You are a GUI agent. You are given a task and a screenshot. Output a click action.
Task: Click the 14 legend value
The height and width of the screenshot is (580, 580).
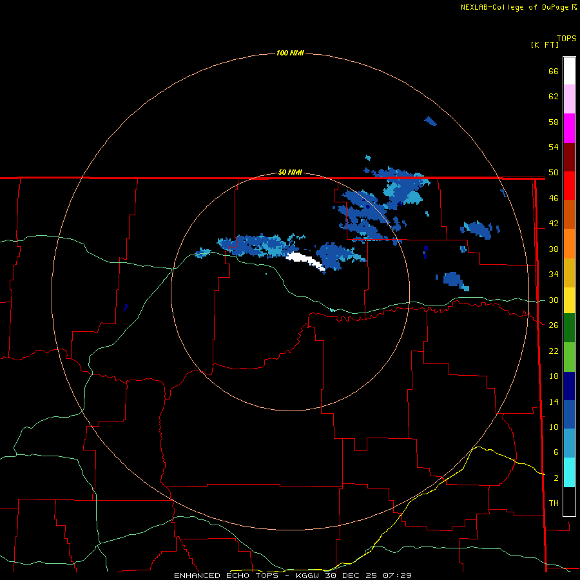(x=554, y=401)
